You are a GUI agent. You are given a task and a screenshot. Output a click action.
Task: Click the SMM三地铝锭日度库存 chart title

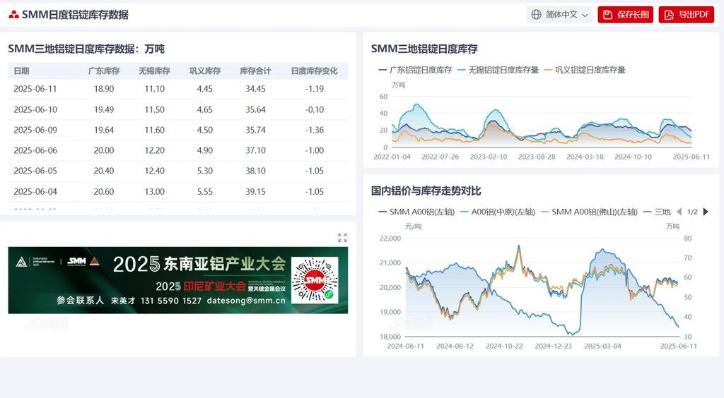(x=424, y=49)
